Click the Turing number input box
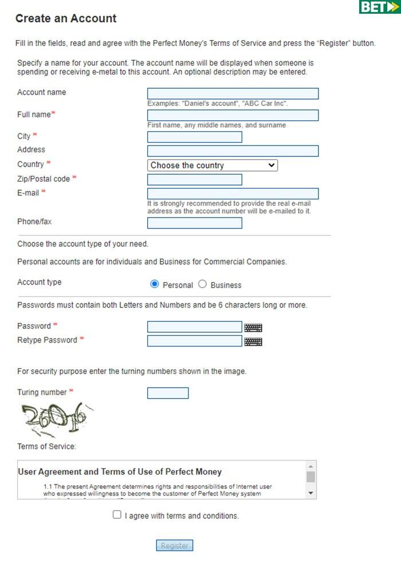This screenshot has height=567, width=401. (168, 393)
